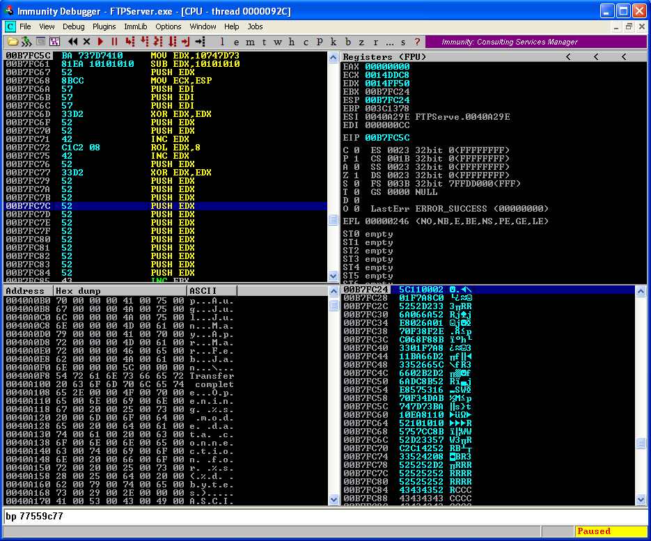Click the Trace into icon
The width and height of the screenshot is (651, 541).
pos(158,42)
